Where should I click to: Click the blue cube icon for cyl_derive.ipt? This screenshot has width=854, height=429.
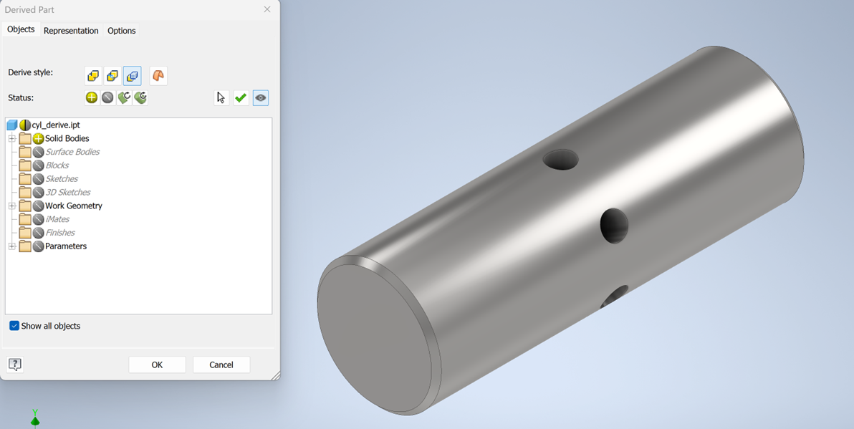12,125
